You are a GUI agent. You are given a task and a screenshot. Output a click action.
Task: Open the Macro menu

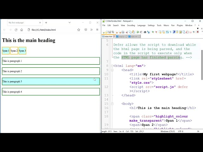pos(166,25)
